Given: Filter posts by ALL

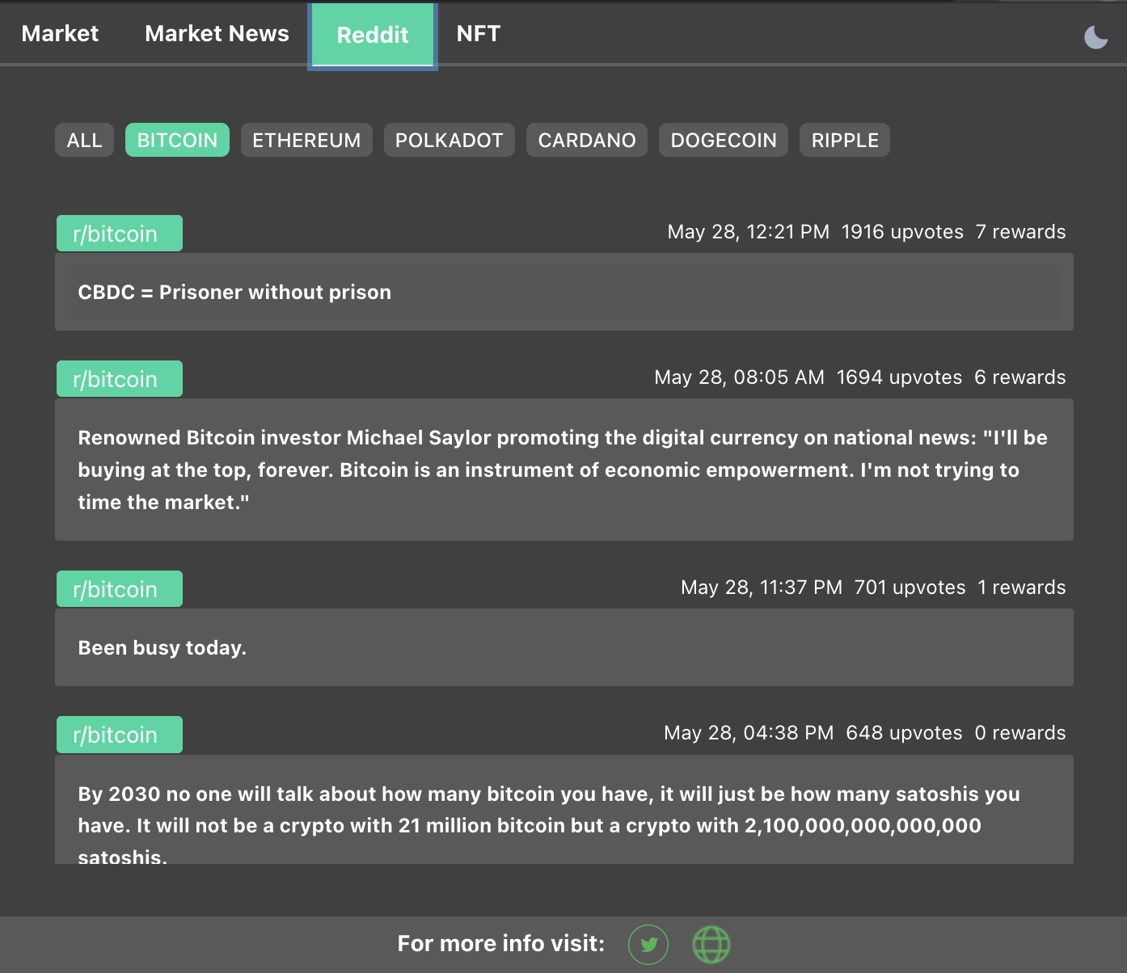Looking at the screenshot, I should (x=84, y=140).
